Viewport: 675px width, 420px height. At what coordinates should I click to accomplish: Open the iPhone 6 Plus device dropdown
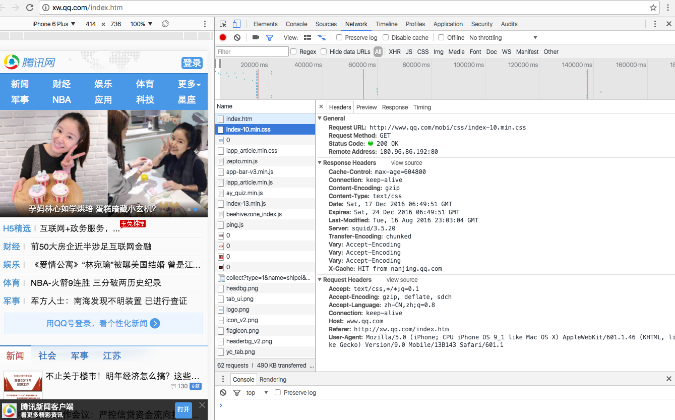[x=53, y=24]
